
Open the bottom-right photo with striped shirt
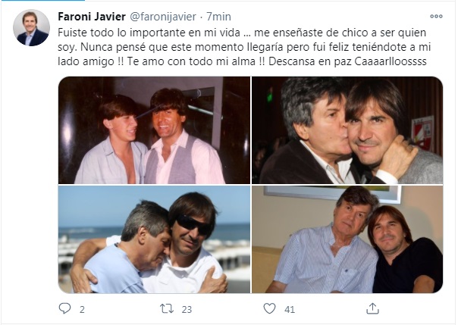tap(347, 239)
